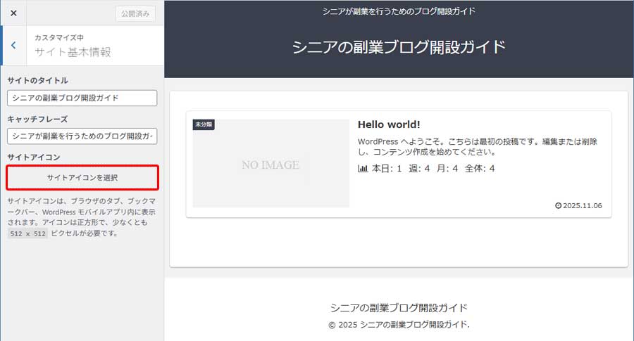Click the サイトアイコンを選択 button
This screenshot has width=634, height=341.
coord(82,178)
